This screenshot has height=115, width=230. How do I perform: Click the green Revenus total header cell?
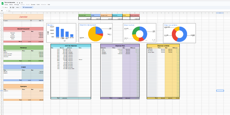click(85, 15)
